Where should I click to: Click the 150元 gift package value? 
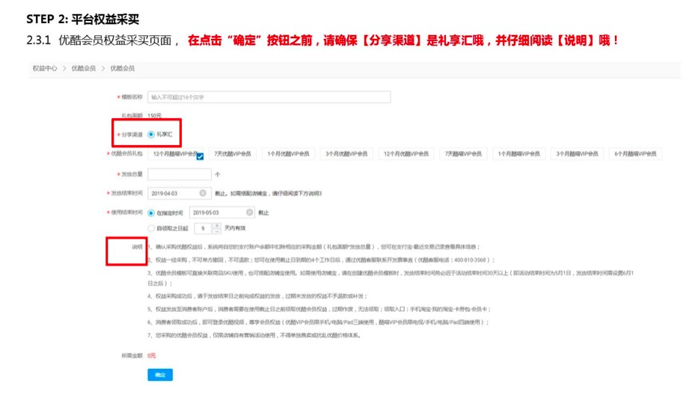154,116
